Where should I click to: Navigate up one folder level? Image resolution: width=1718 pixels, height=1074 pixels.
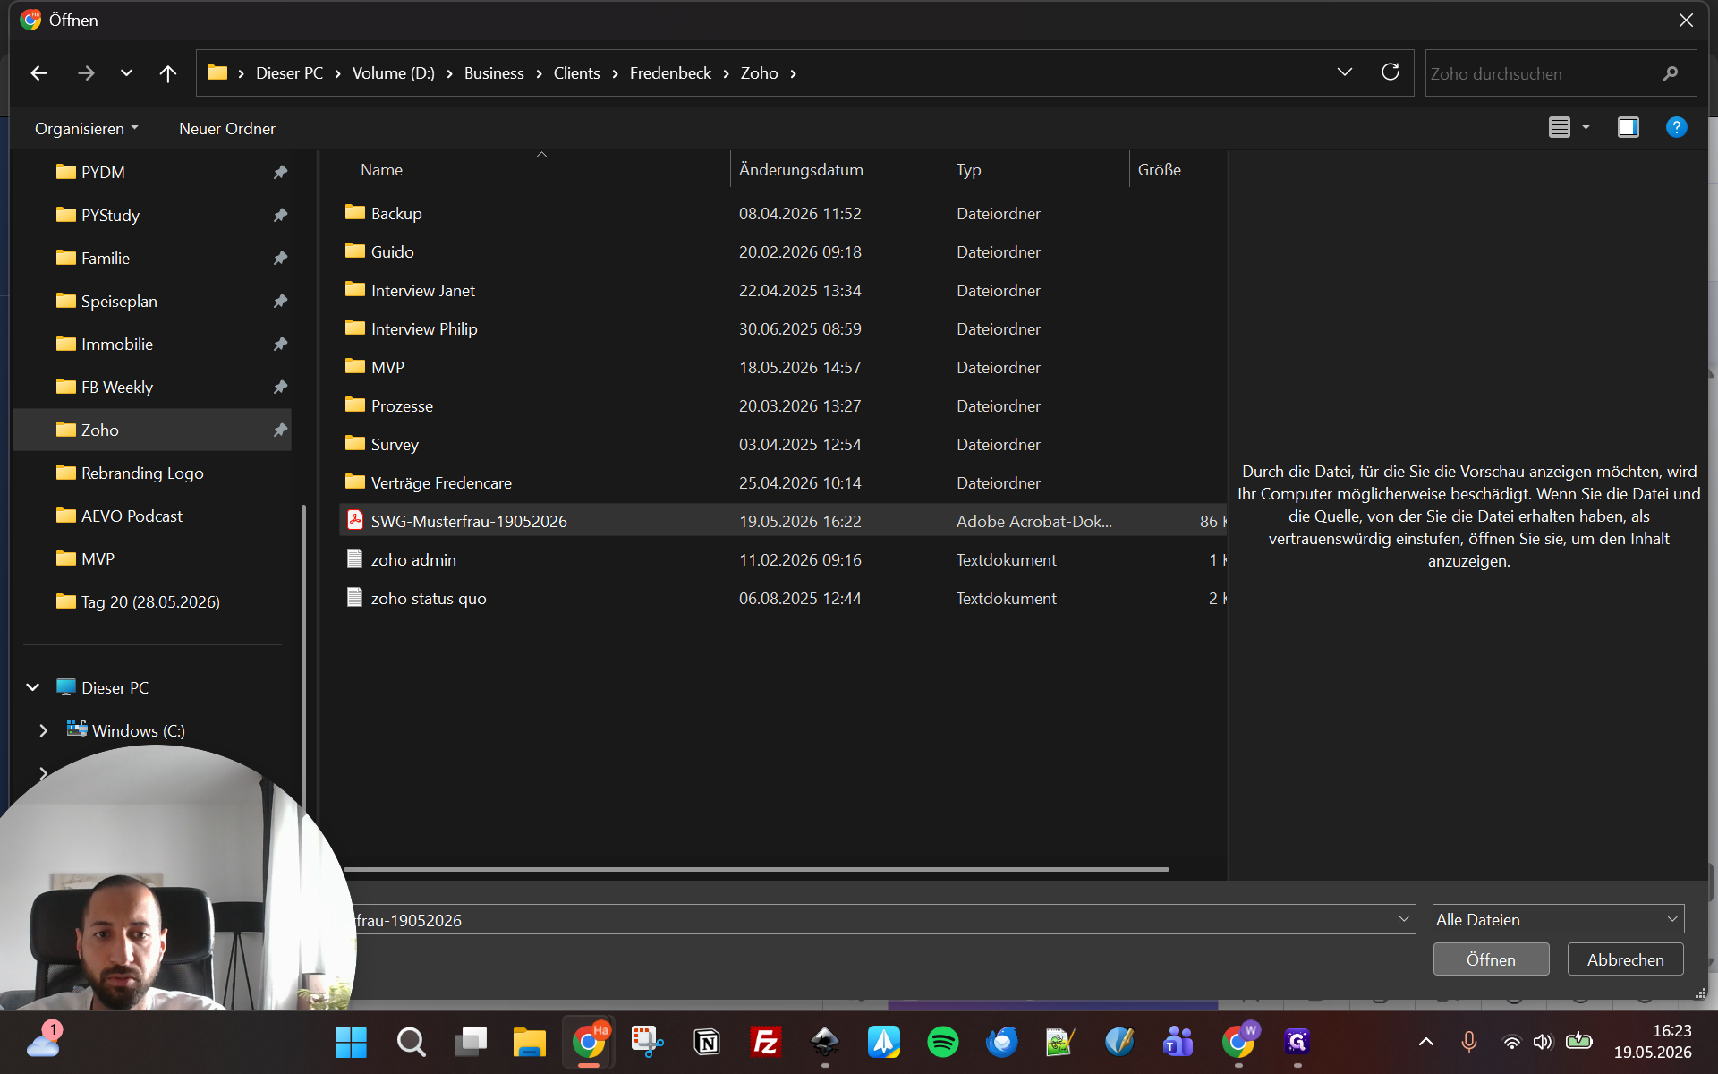(167, 73)
